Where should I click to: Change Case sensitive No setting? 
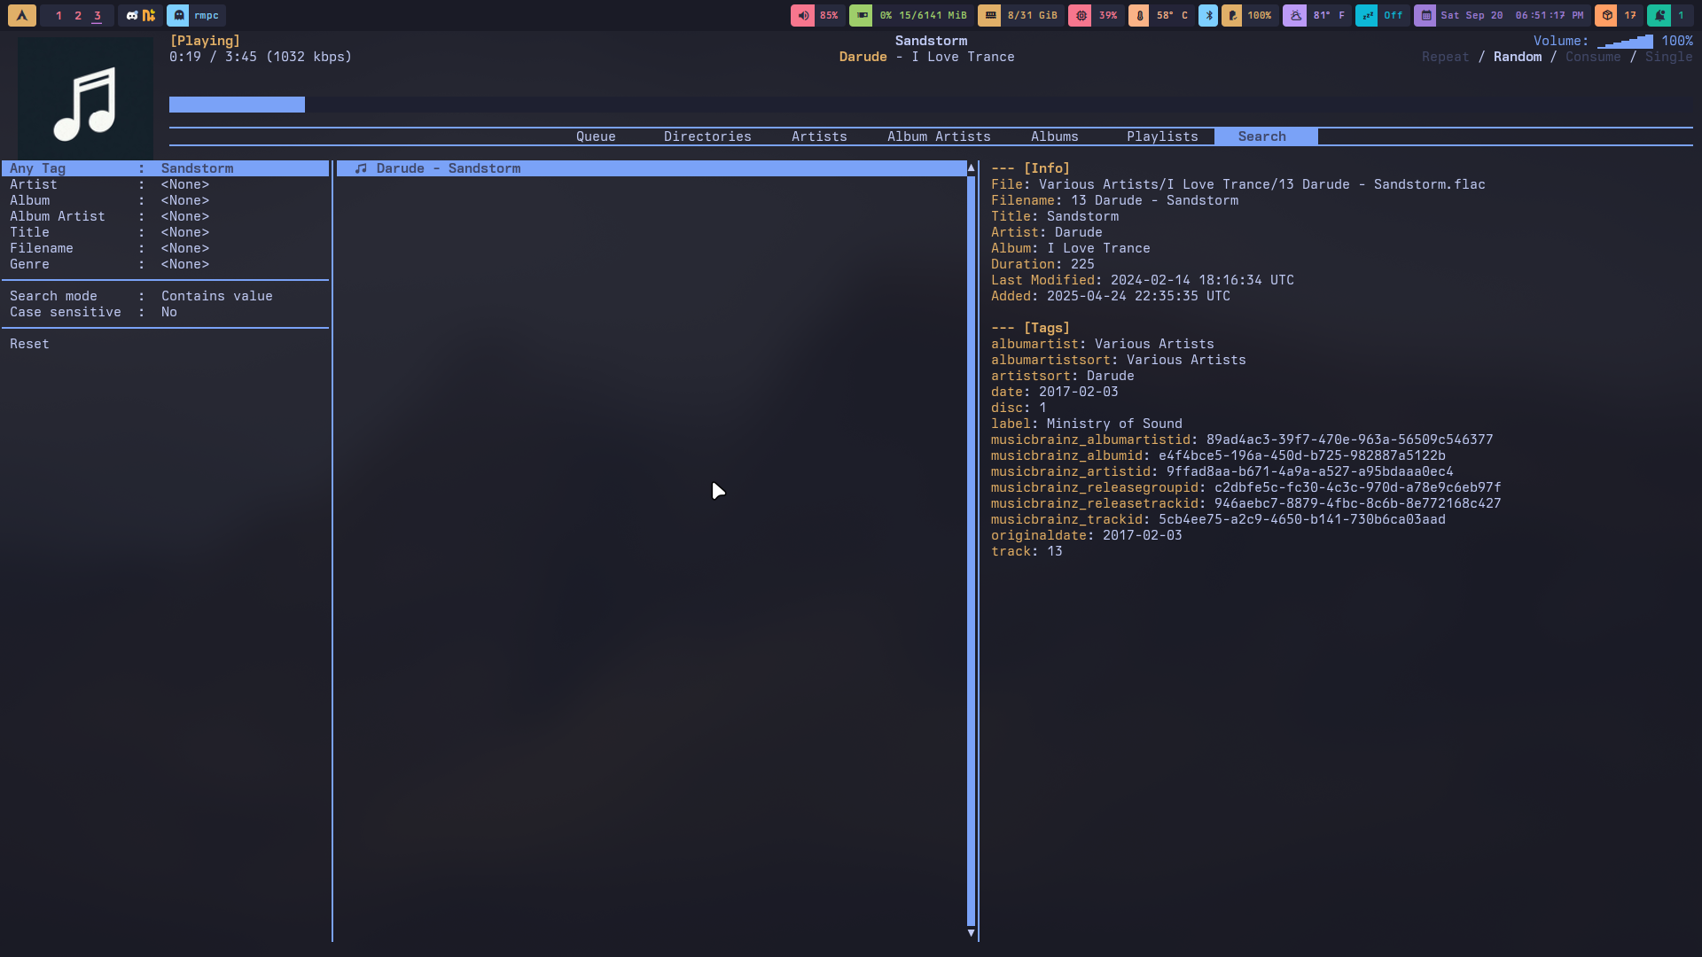(x=168, y=312)
